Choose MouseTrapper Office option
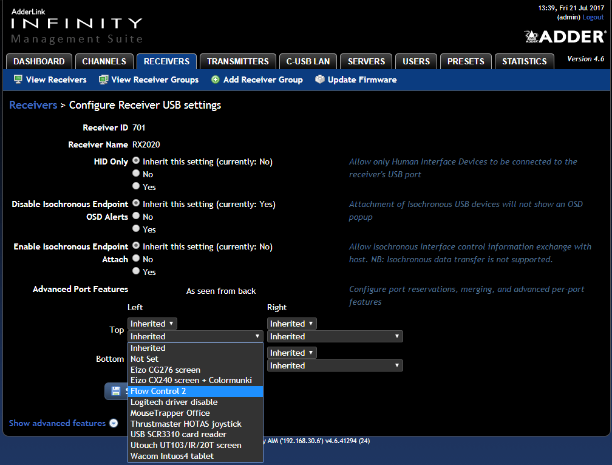Image resolution: width=612 pixels, height=465 pixels. click(195, 413)
